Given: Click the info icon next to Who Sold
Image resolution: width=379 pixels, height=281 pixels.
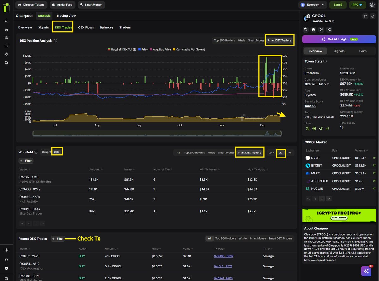Looking at the screenshot, I should click(36, 152).
